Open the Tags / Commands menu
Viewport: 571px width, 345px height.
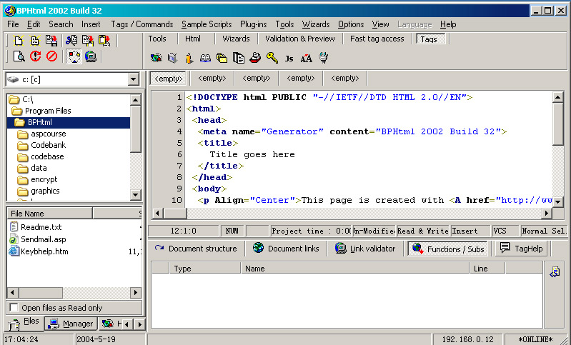(x=142, y=24)
